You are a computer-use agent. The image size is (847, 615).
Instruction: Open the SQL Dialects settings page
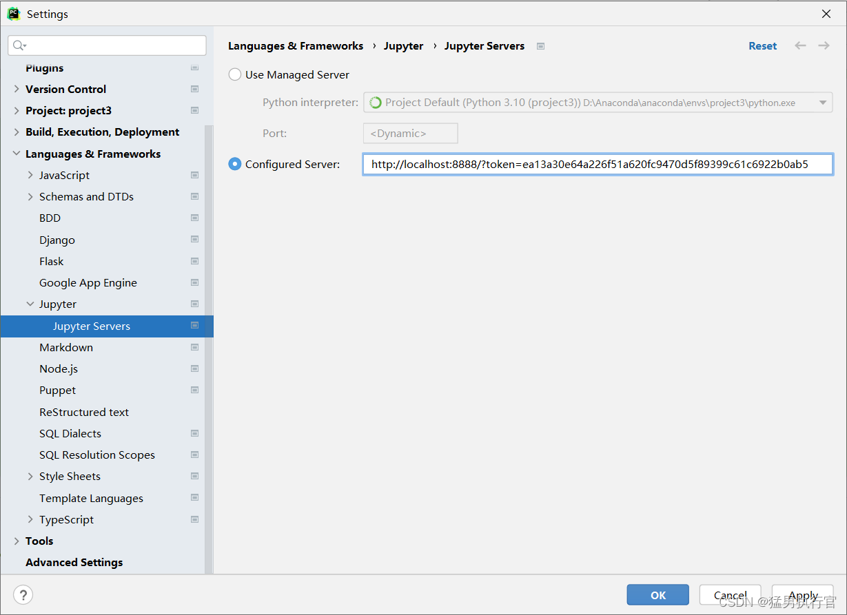(70, 433)
